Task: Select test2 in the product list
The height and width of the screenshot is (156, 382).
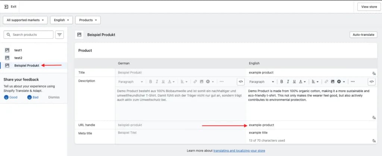Action: [18, 58]
